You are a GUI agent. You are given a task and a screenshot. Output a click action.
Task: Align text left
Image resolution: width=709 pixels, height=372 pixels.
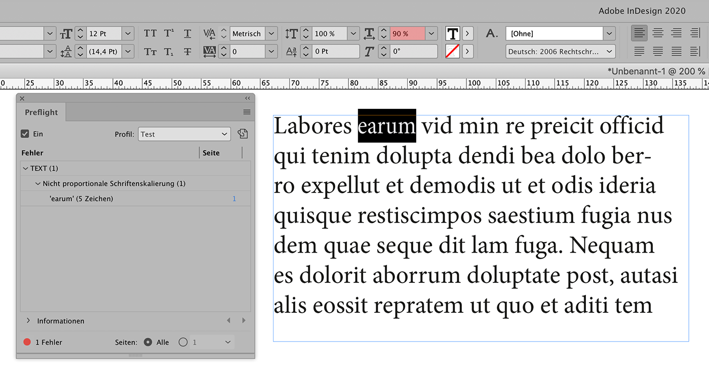point(640,33)
